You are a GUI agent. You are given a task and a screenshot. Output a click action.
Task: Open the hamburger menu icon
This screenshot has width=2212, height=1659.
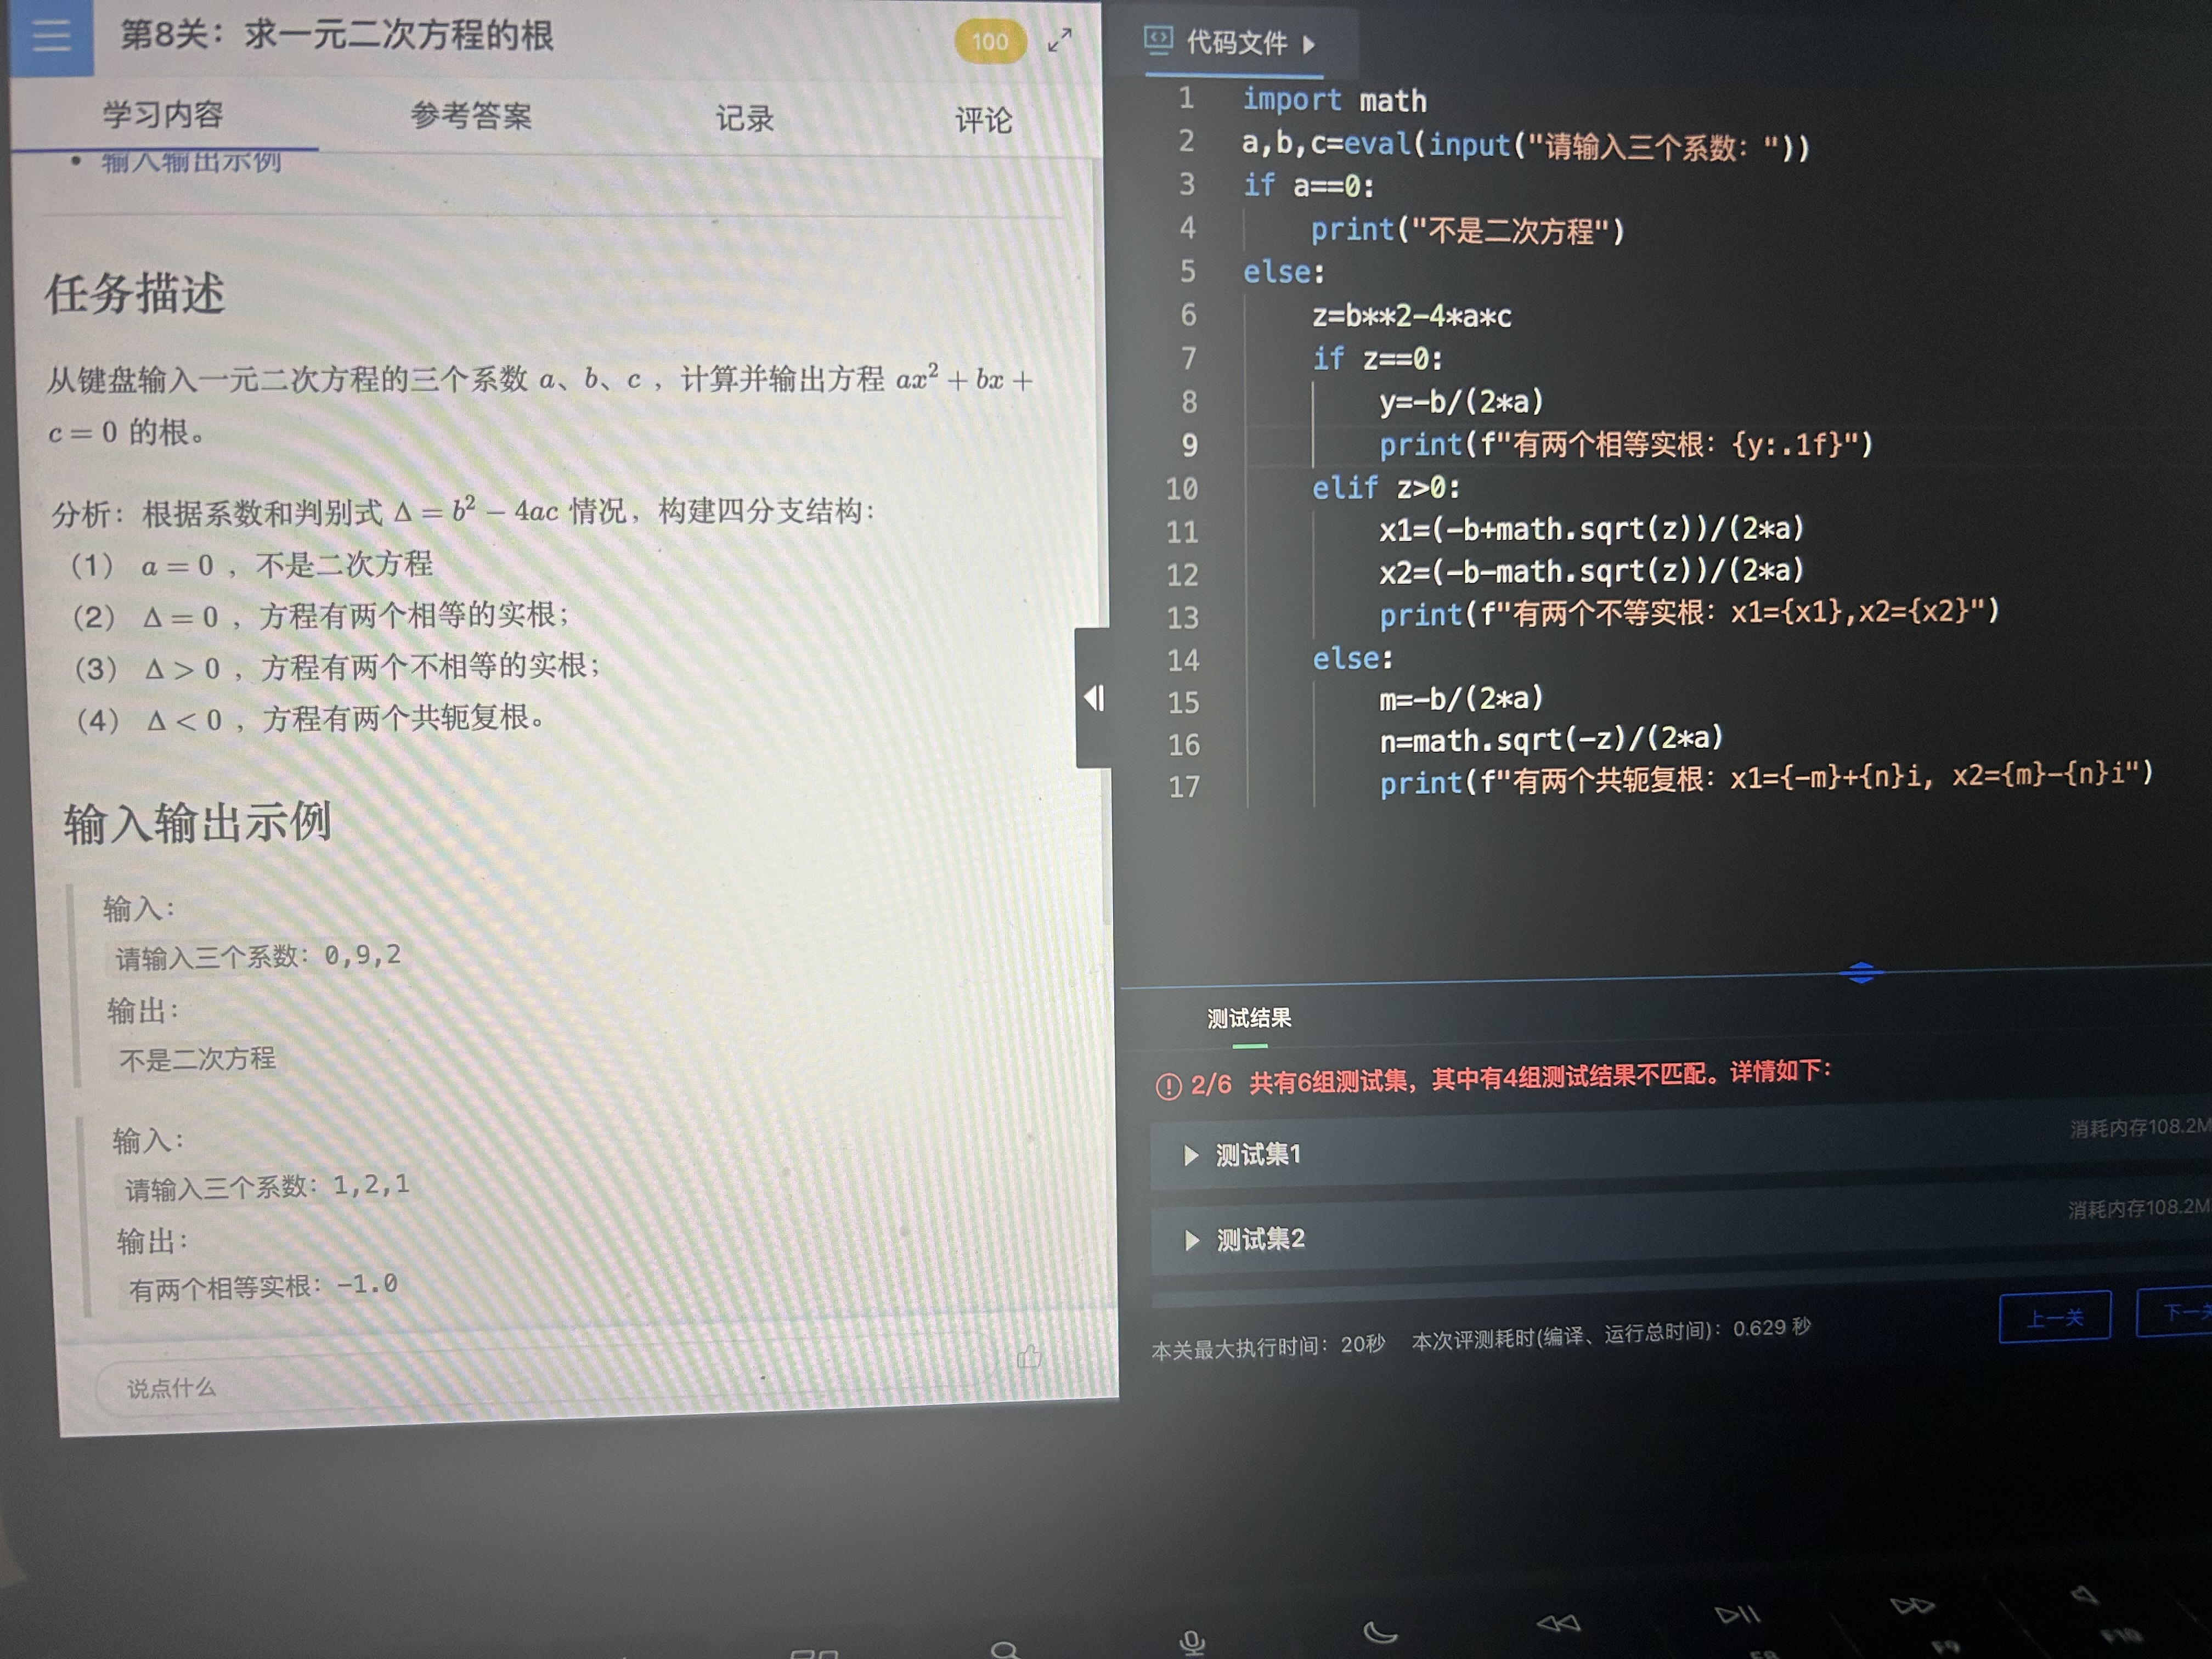point(50,36)
